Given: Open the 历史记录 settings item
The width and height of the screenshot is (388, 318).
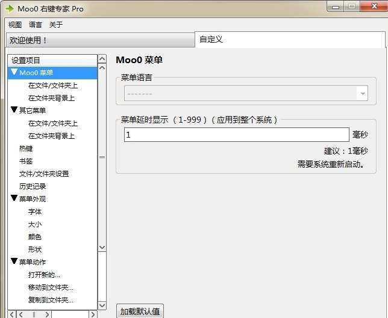Looking at the screenshot, I should tap(33, 186).
